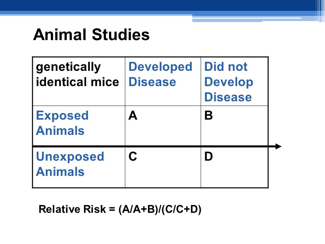Click the Relative Risk formula text
The width and height of the screenshot is (325, 244).
pos(120,209)
